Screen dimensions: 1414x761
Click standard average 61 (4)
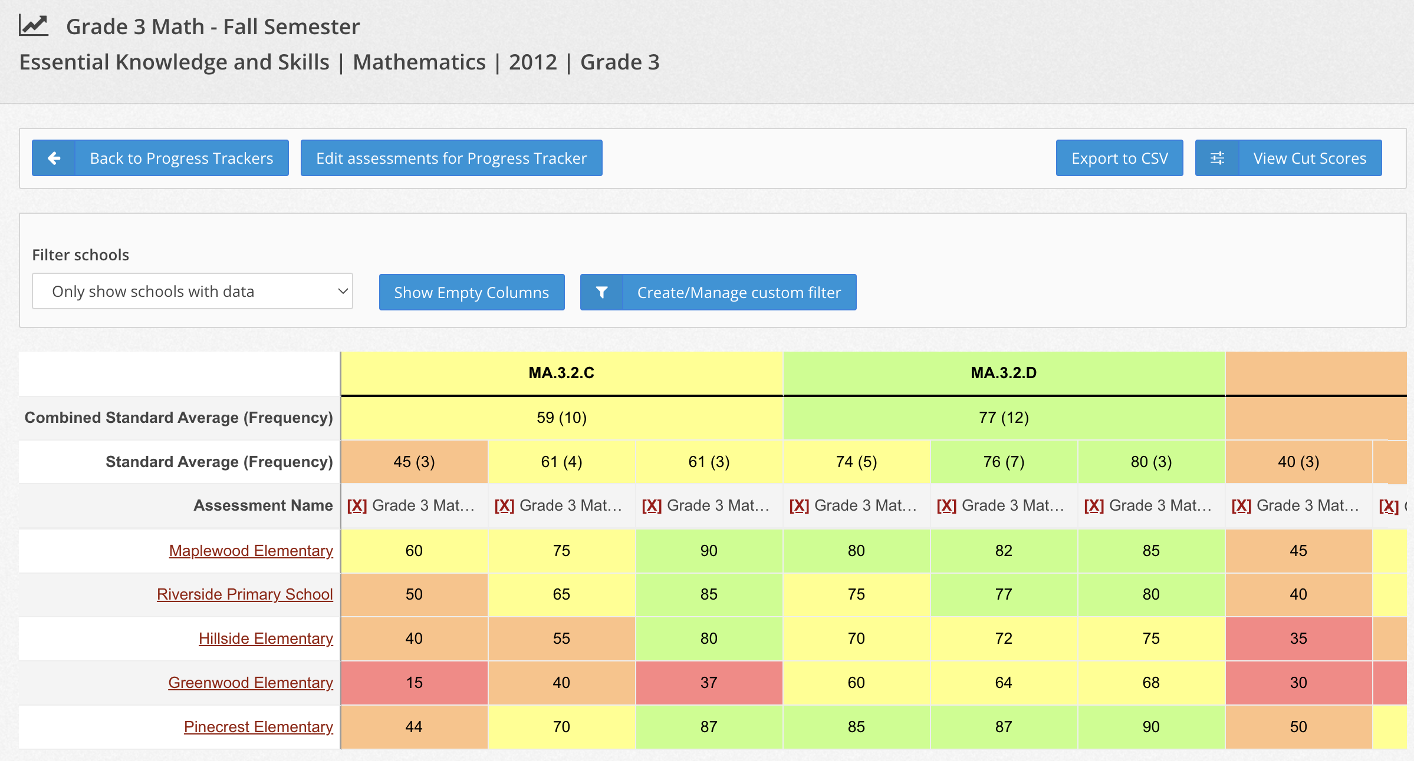[562, 462]
